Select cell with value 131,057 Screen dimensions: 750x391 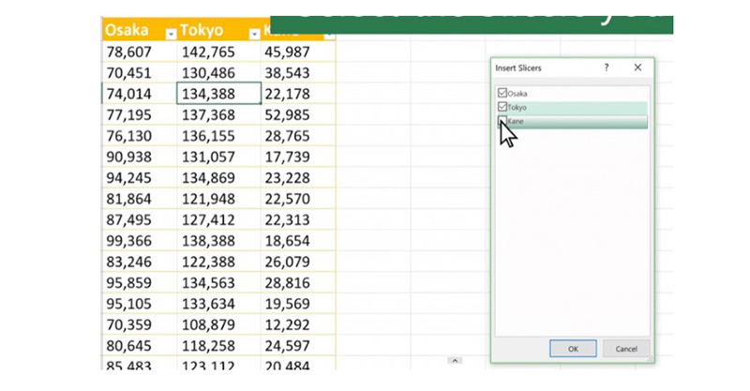coord(219,157)
